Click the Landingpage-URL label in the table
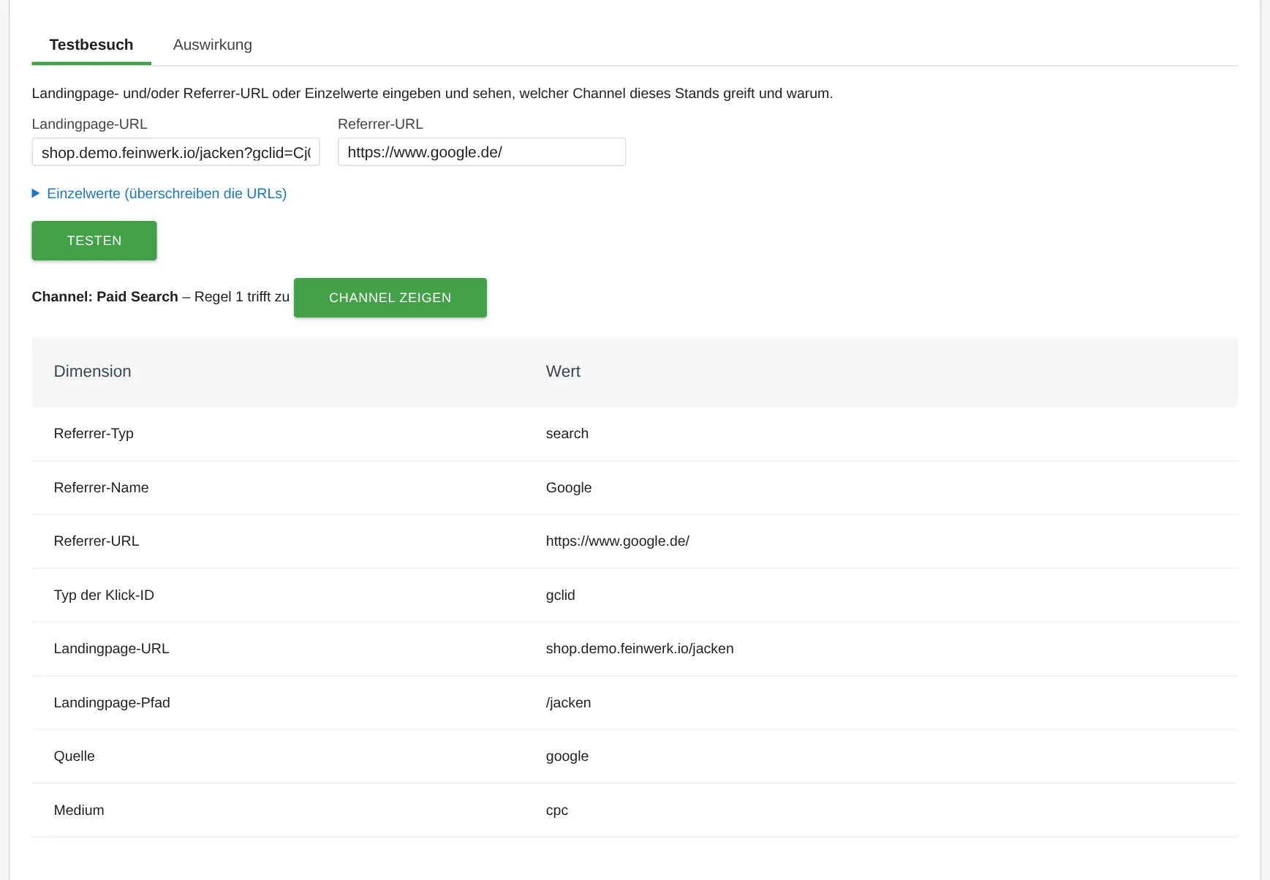The image size is (1270, 880). (x=112, y=649)
